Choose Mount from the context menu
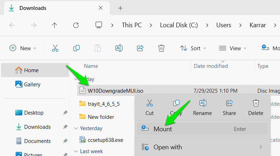Image resolution: width=280 pixels, height=156 pixels. (163, 129)
